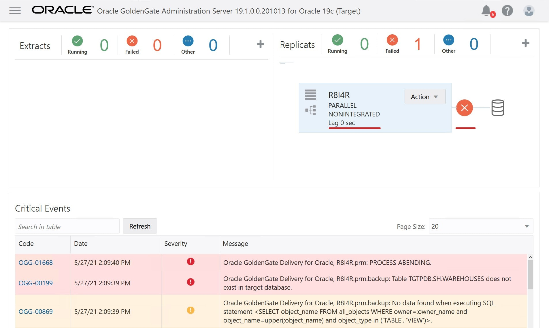Click the Critical Events table scrollbar
The height and width of the screenshot is (328, 549).
point(530,275)
